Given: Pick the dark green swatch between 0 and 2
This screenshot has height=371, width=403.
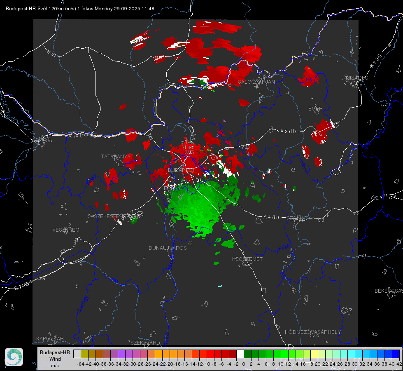Looking at the screenshot, I should pos(247,354).
